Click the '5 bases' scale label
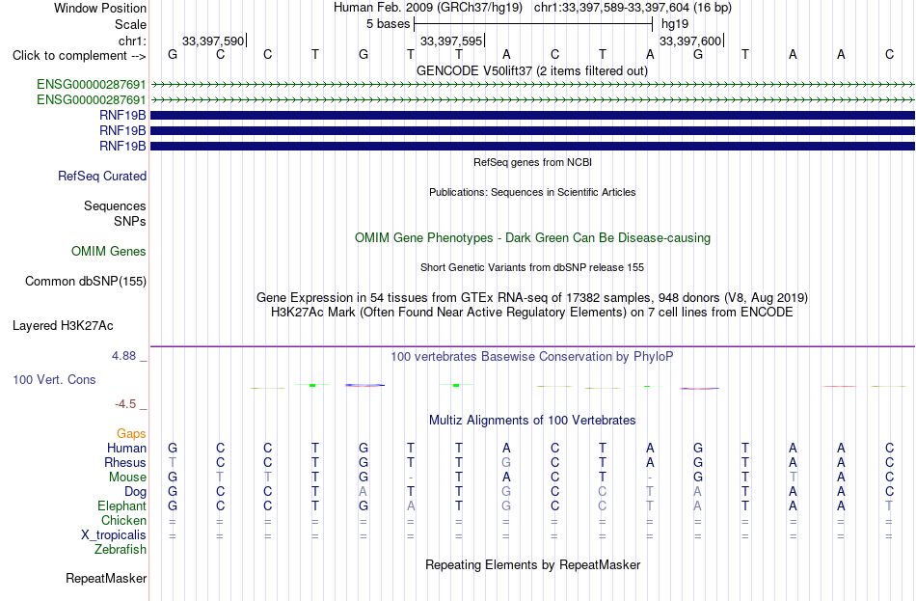916x601 pixels. 388,24
